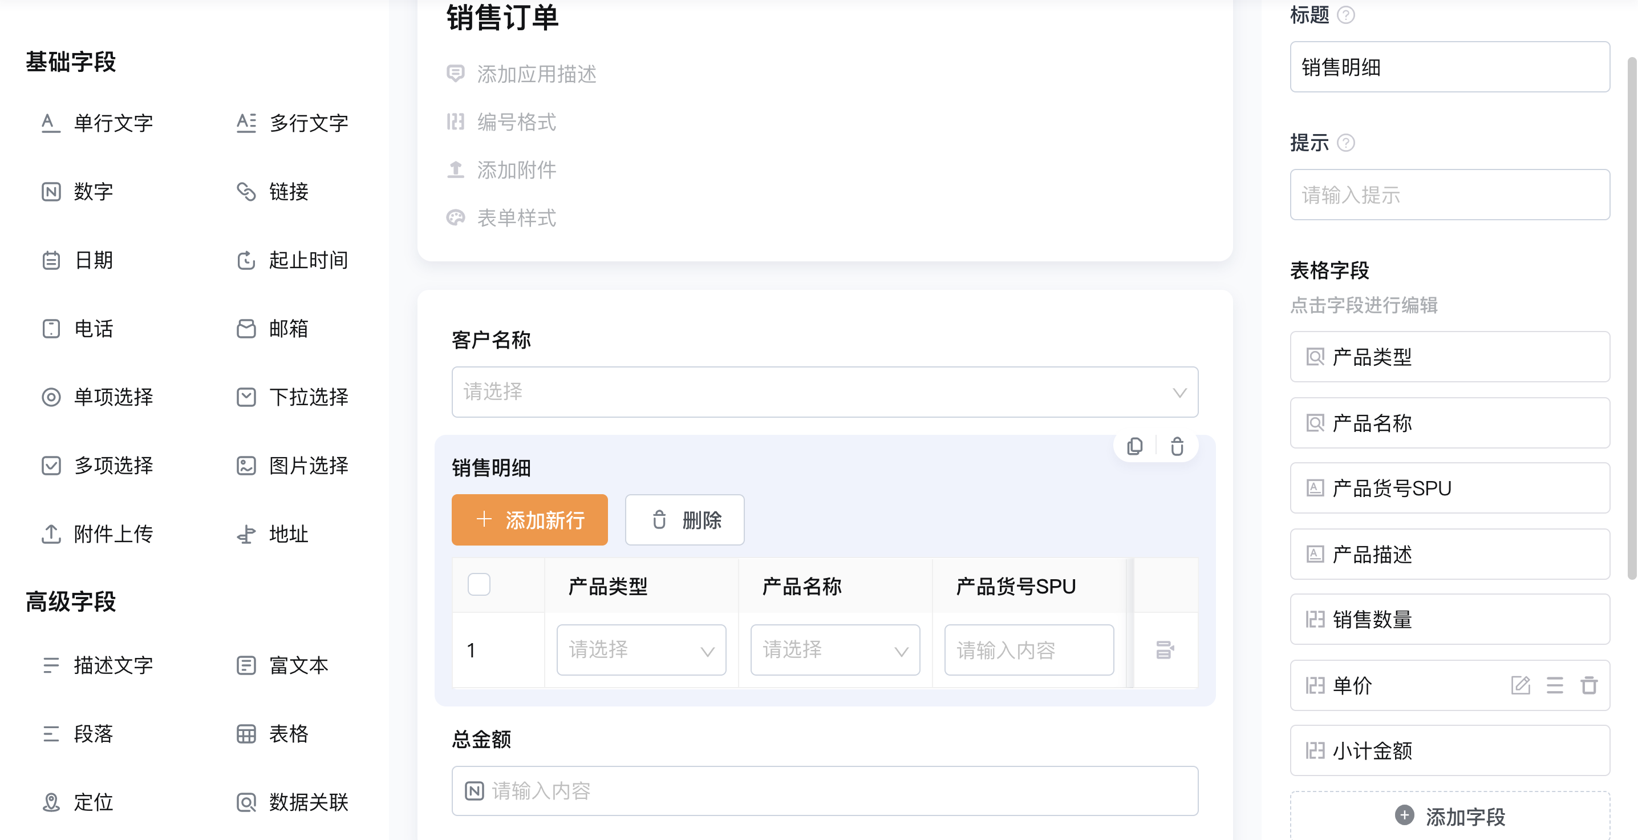The image size is (1638, 840).
Task: Click the help icon next to 提示
Action: 1345,143
